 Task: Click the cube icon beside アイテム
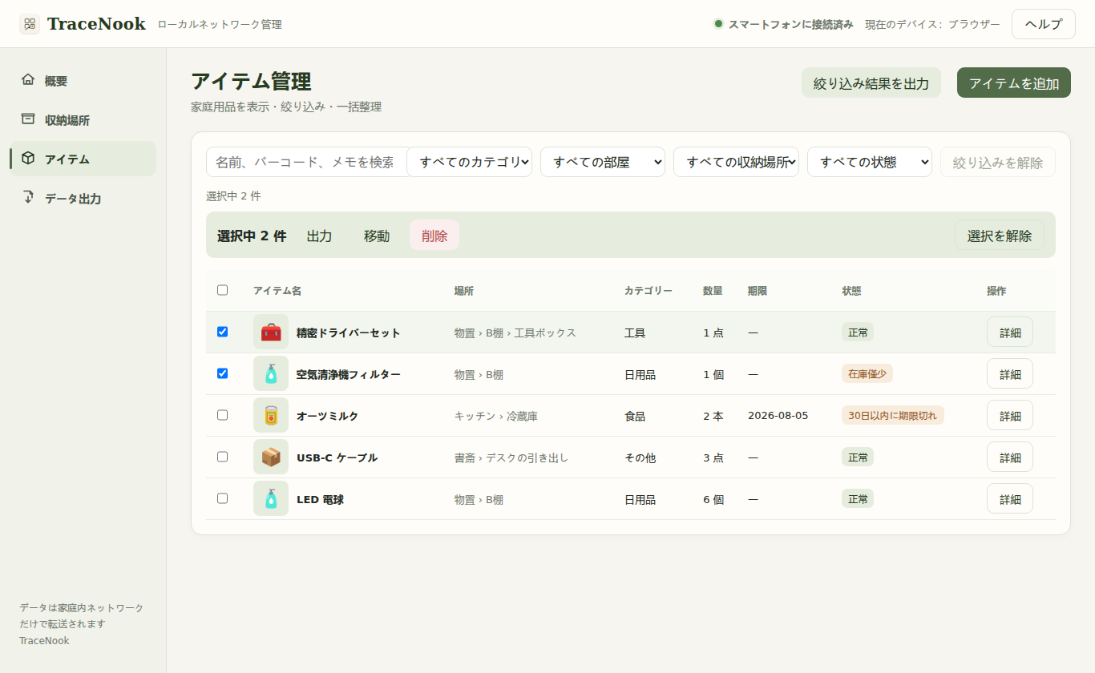click(28, 158)
